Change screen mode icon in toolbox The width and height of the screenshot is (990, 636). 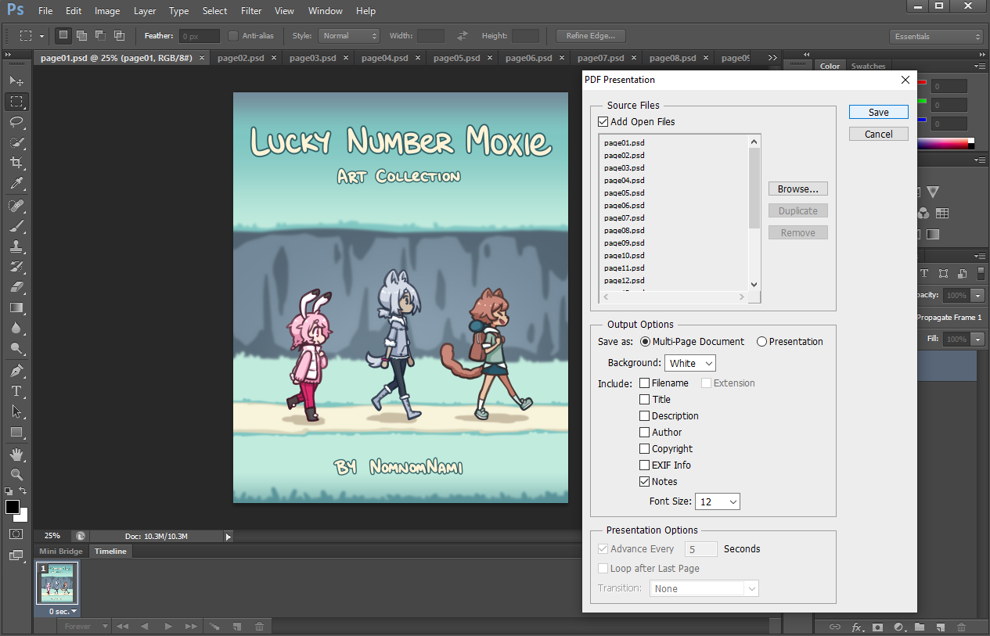pos(16,555)
